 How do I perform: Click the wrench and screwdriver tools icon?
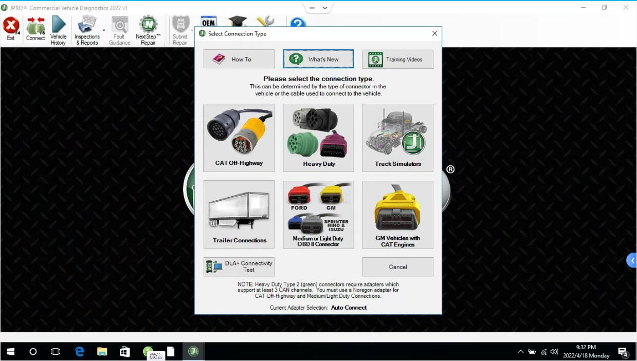(x=265, y=22)
